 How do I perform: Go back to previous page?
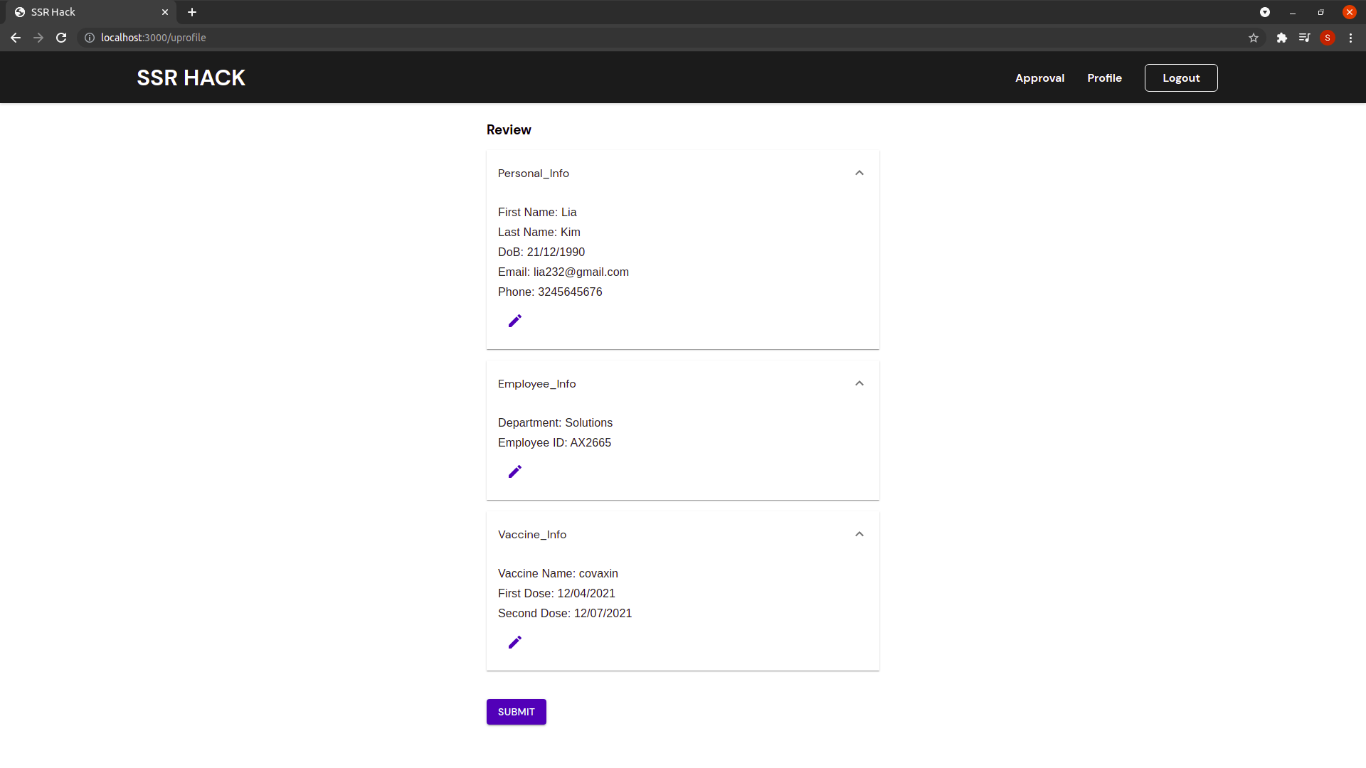16,38
